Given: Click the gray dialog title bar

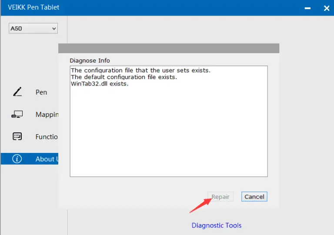Looking at the screenshot, I should (169, 48).
